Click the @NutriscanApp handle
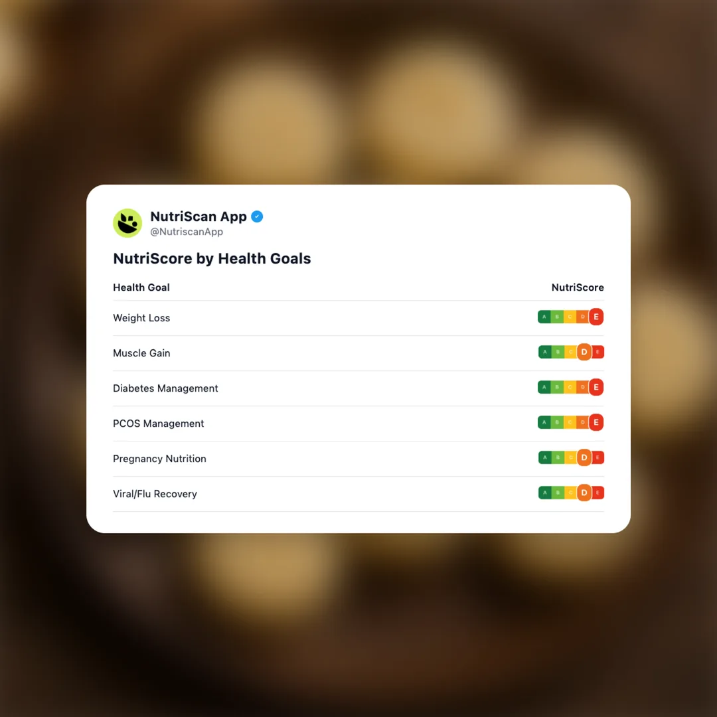 click(187, 232)
